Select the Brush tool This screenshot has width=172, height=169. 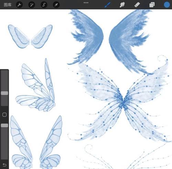tap(108, 5)
